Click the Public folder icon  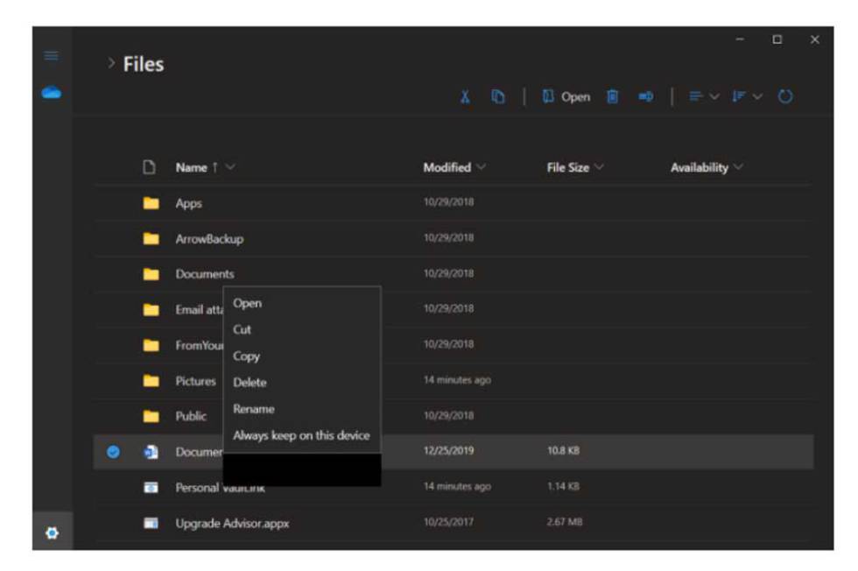coord(151,416)
